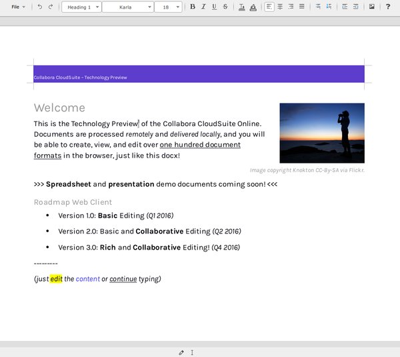
Task: Open help with question mark icon
Action: (388, 7)
